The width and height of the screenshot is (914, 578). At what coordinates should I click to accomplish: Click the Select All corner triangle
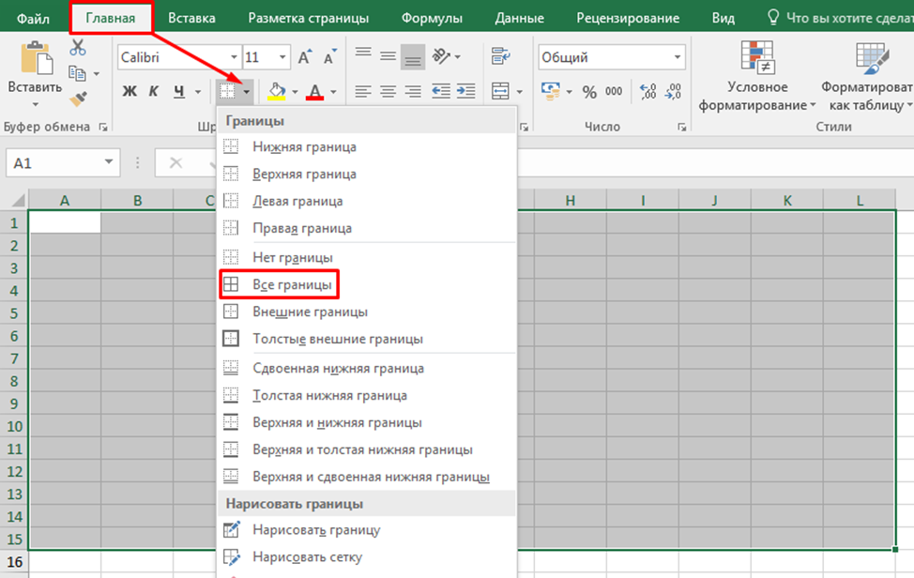[x=18, y=201]
